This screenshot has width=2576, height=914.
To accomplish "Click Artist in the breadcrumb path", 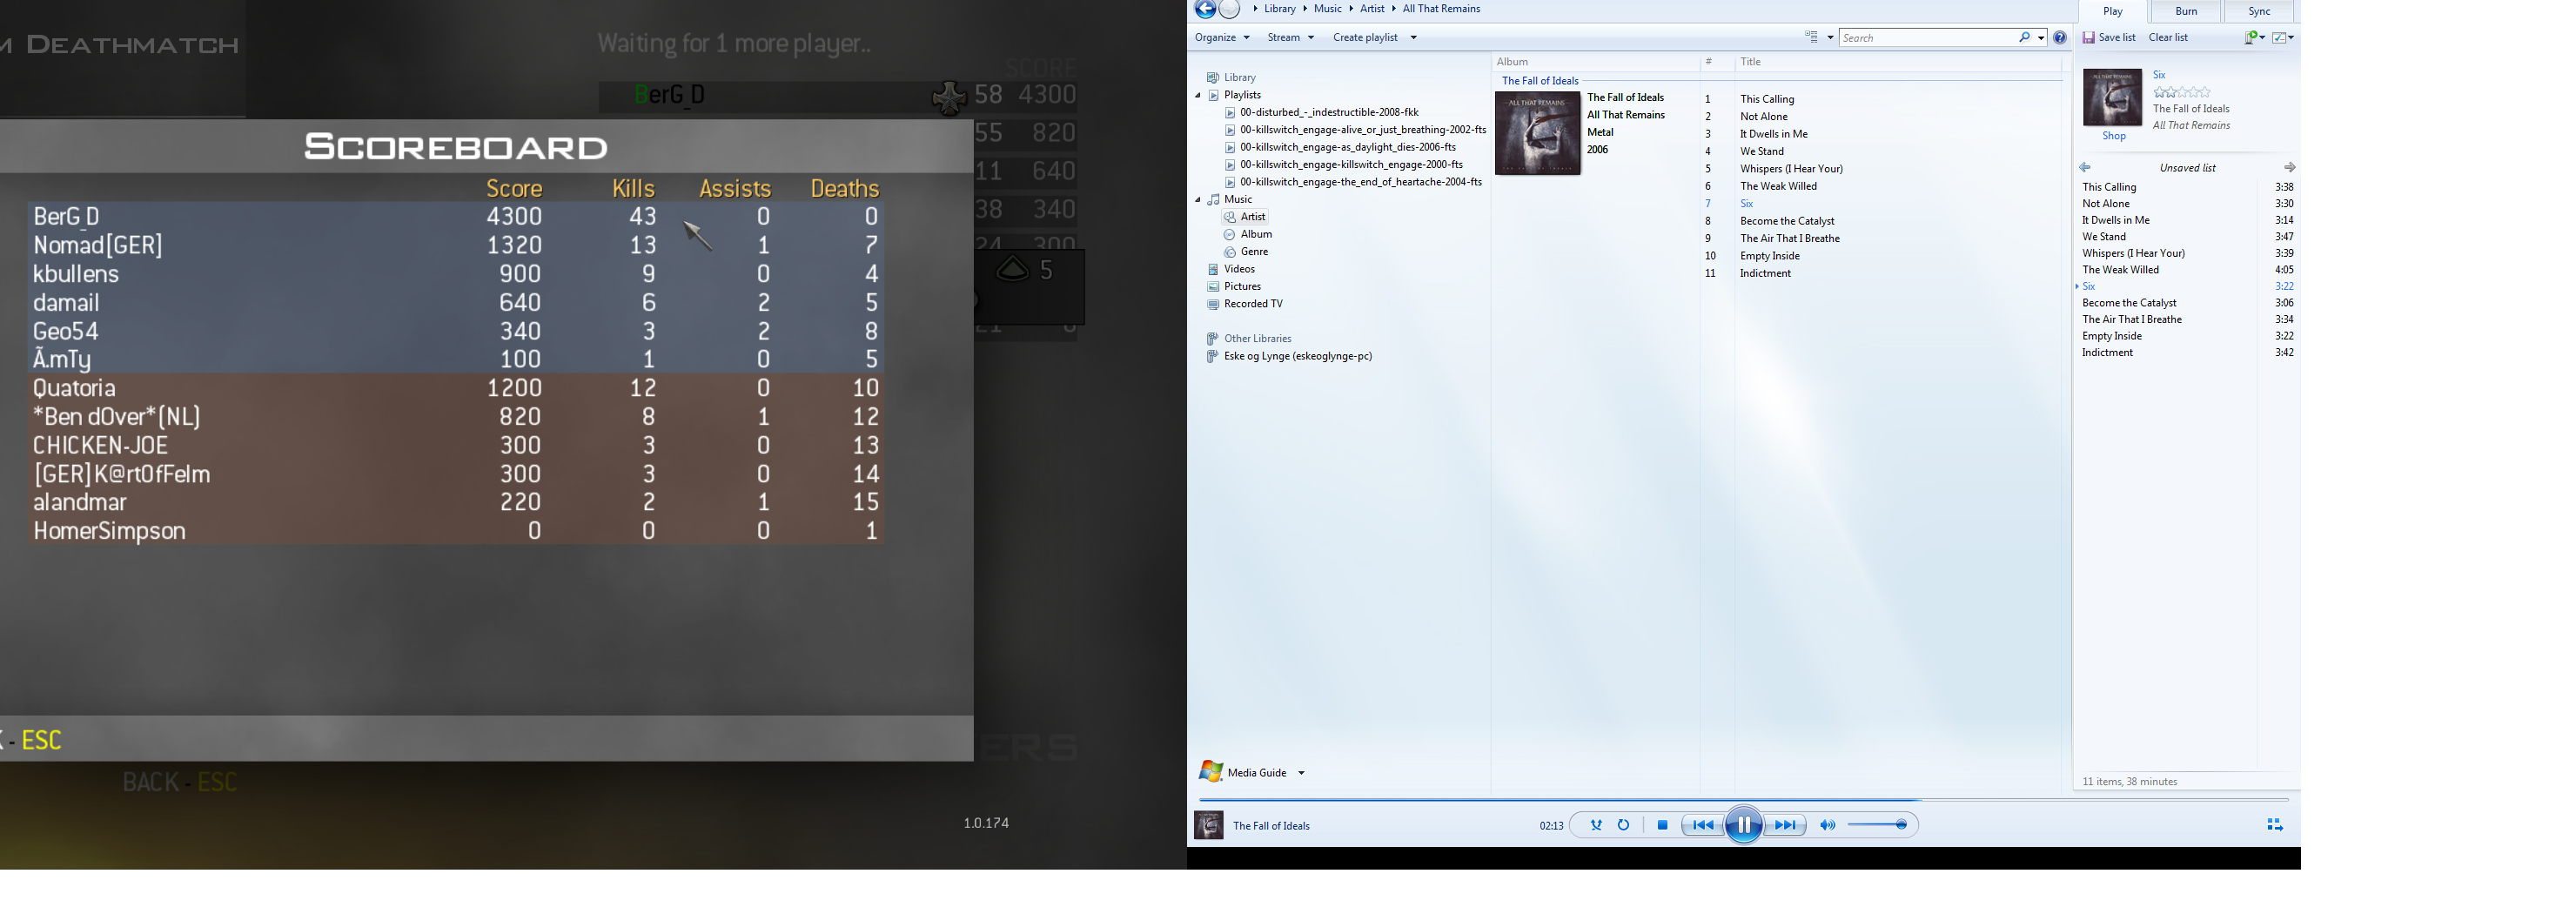I will pyautogui.click(x=1372, y=9).
